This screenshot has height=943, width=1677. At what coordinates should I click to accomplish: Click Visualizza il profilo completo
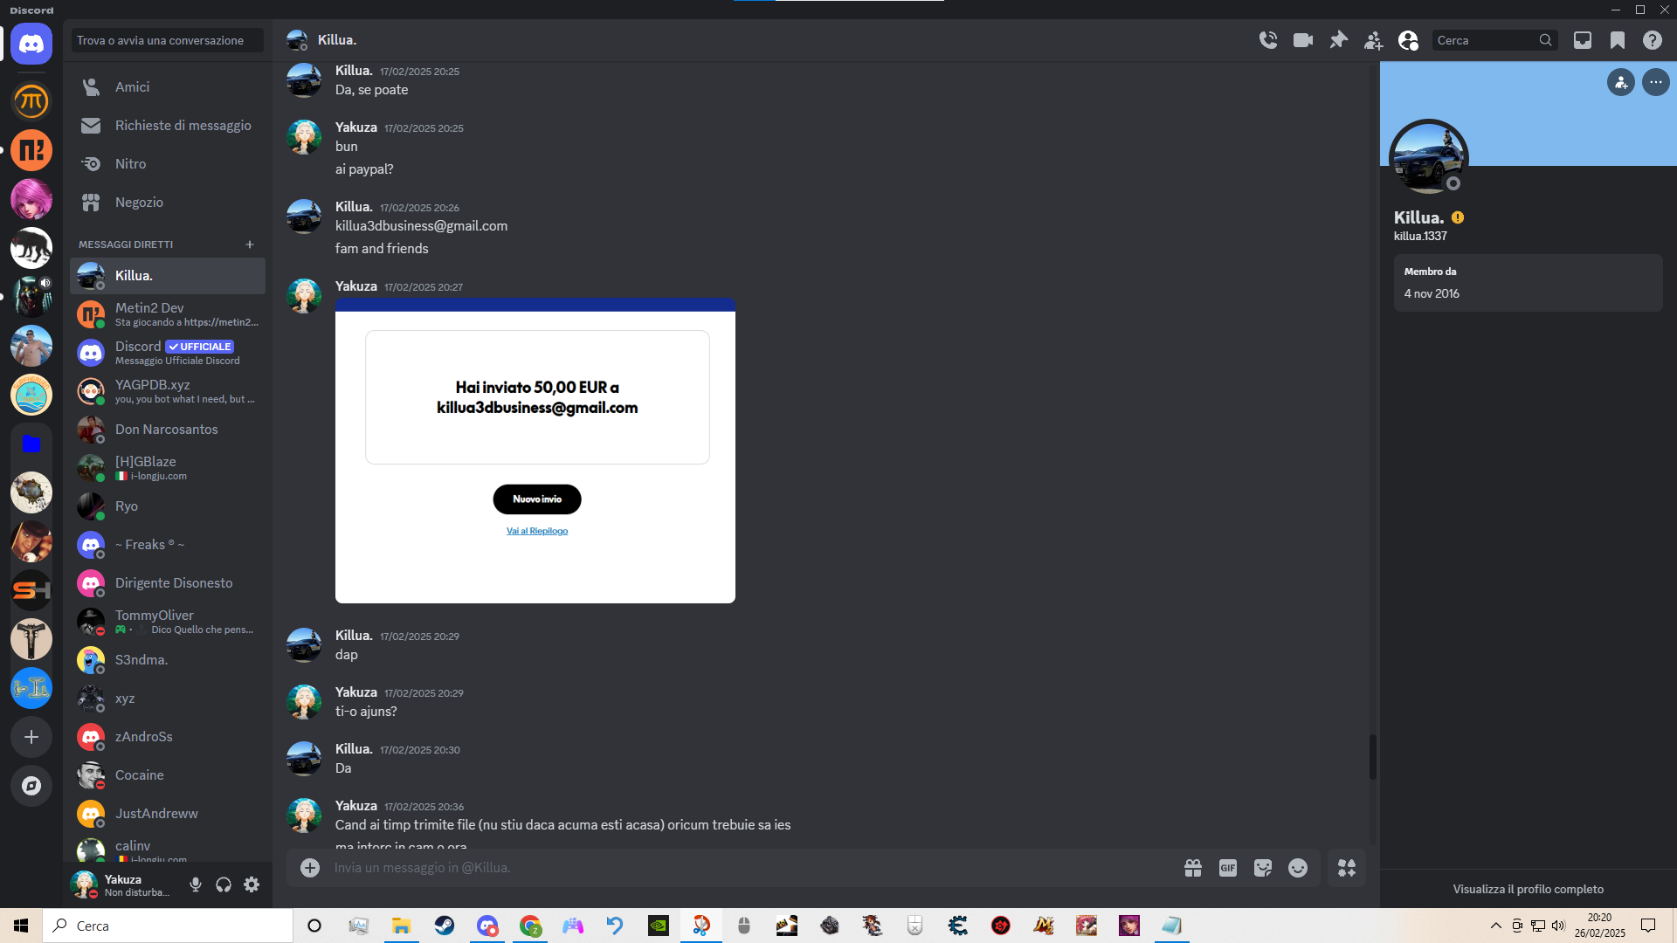pyautogui.click(x=1529, y=889)
